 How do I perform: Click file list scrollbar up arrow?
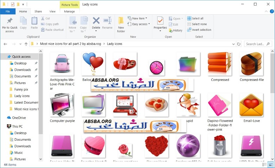(x=273, y=51)
